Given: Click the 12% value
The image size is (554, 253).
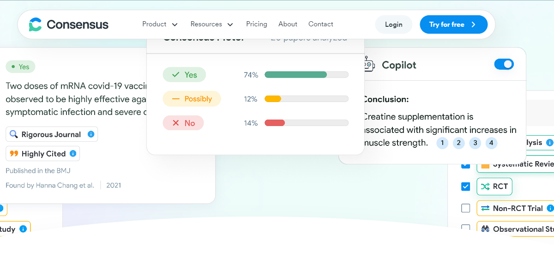Looking at the screenshot, I should pyautogui.click(x=251, y=99).
